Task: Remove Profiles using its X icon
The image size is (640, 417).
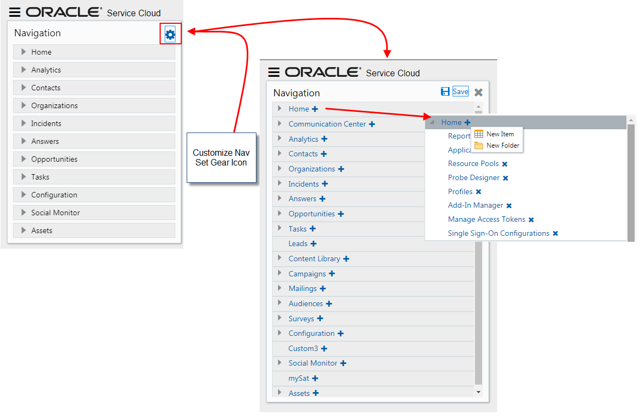Action: pyautogui.click(x=478, y=191)
